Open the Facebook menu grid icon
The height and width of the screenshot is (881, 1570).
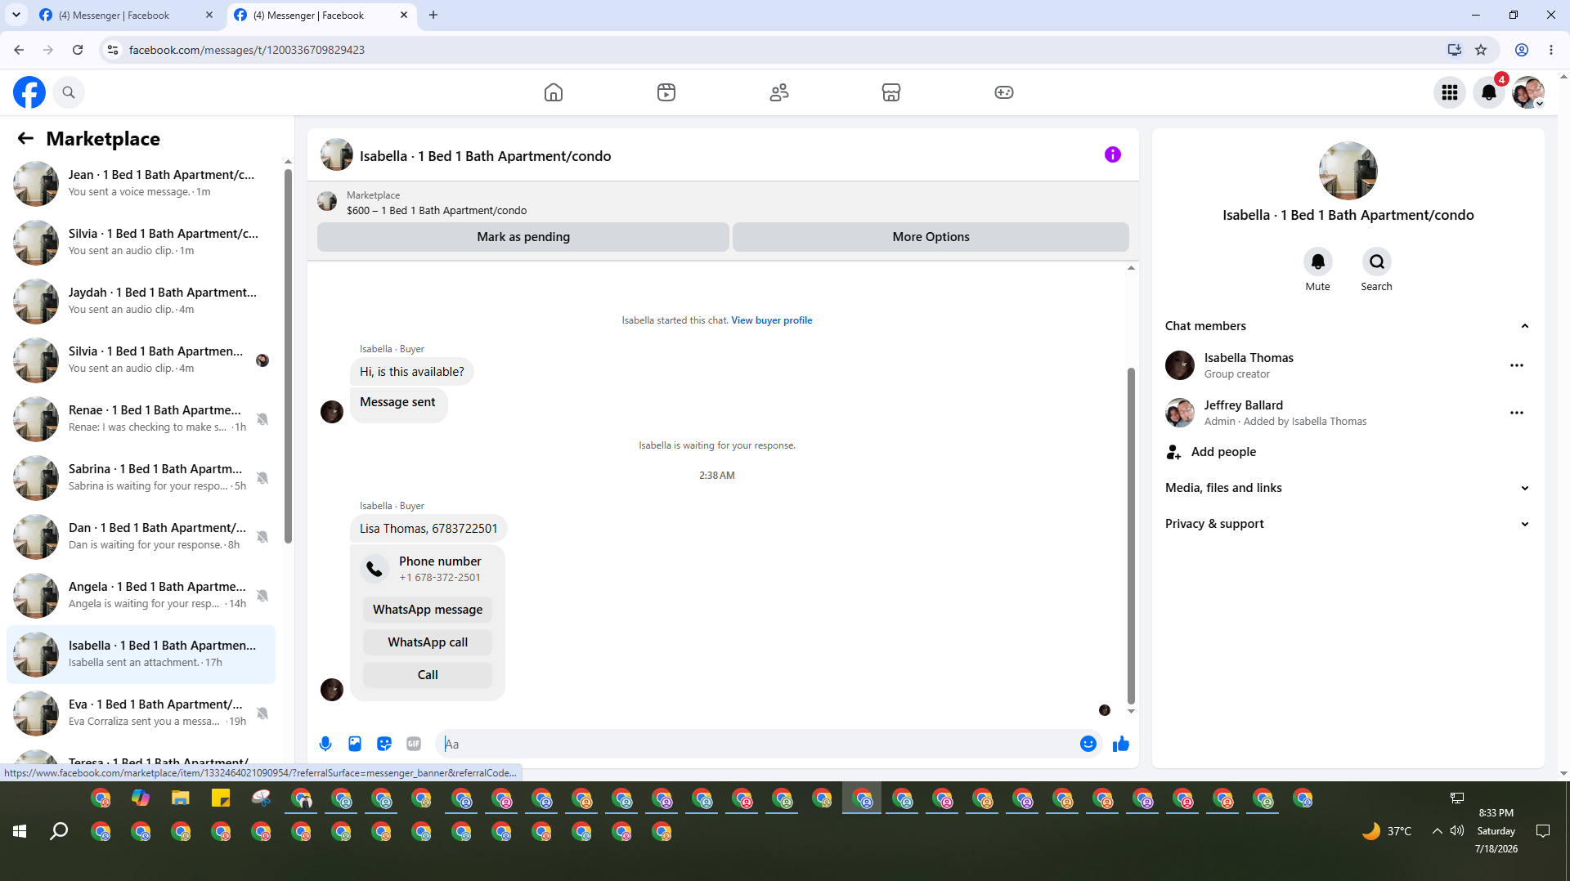pos(1450,92)
